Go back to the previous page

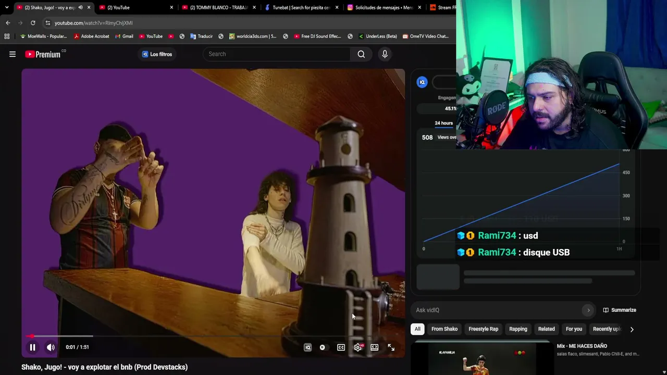(x=8, y=23)
